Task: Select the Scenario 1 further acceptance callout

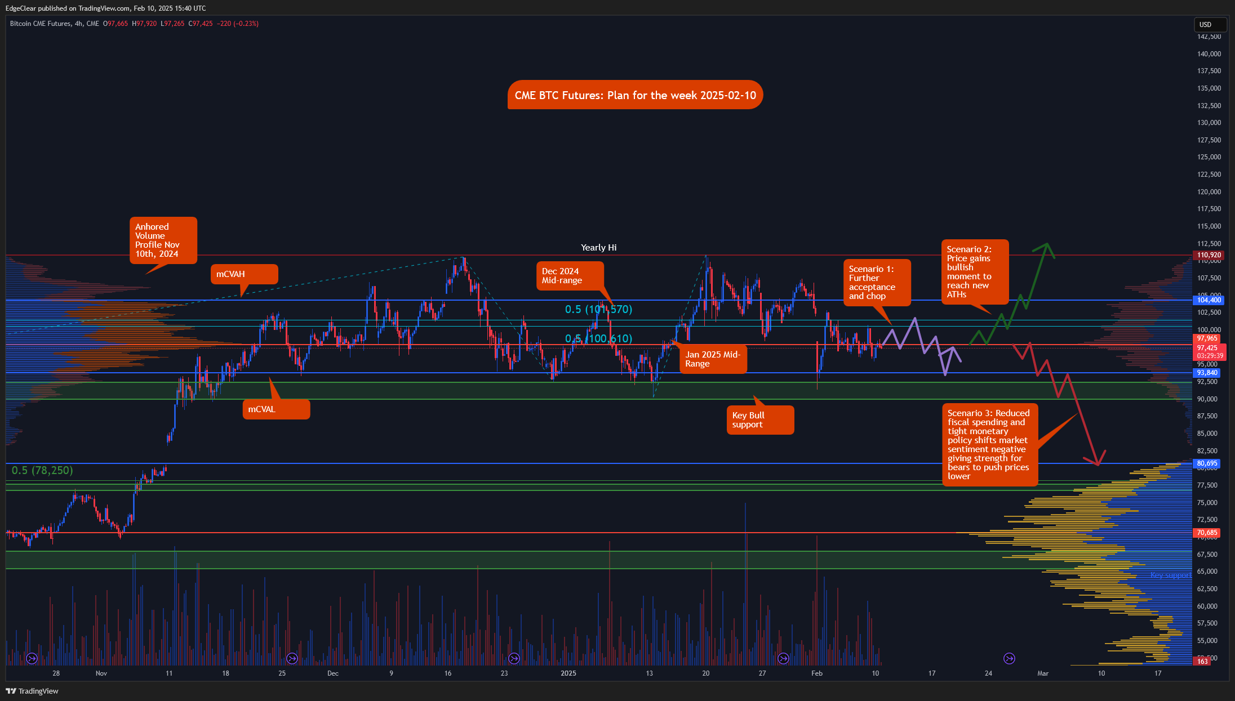Action: pyautogui.click(x=877, y=283)
